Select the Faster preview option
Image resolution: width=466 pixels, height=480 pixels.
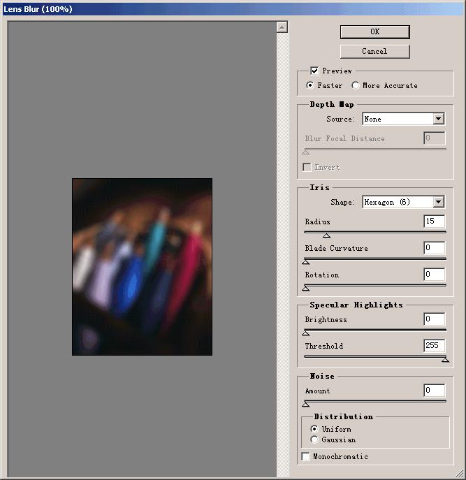(310, 85)
